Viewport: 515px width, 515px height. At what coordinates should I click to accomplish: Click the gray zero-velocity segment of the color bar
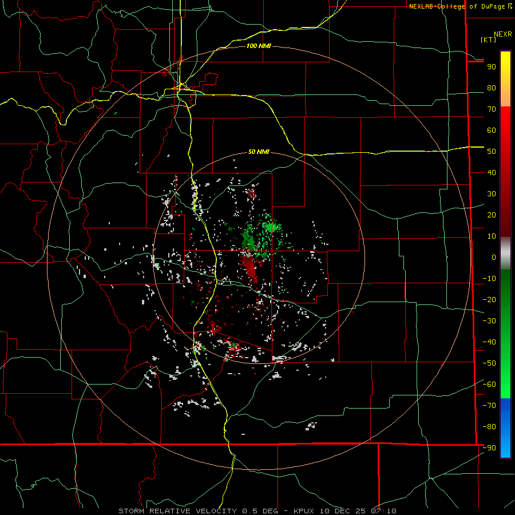tap(505, 253)
